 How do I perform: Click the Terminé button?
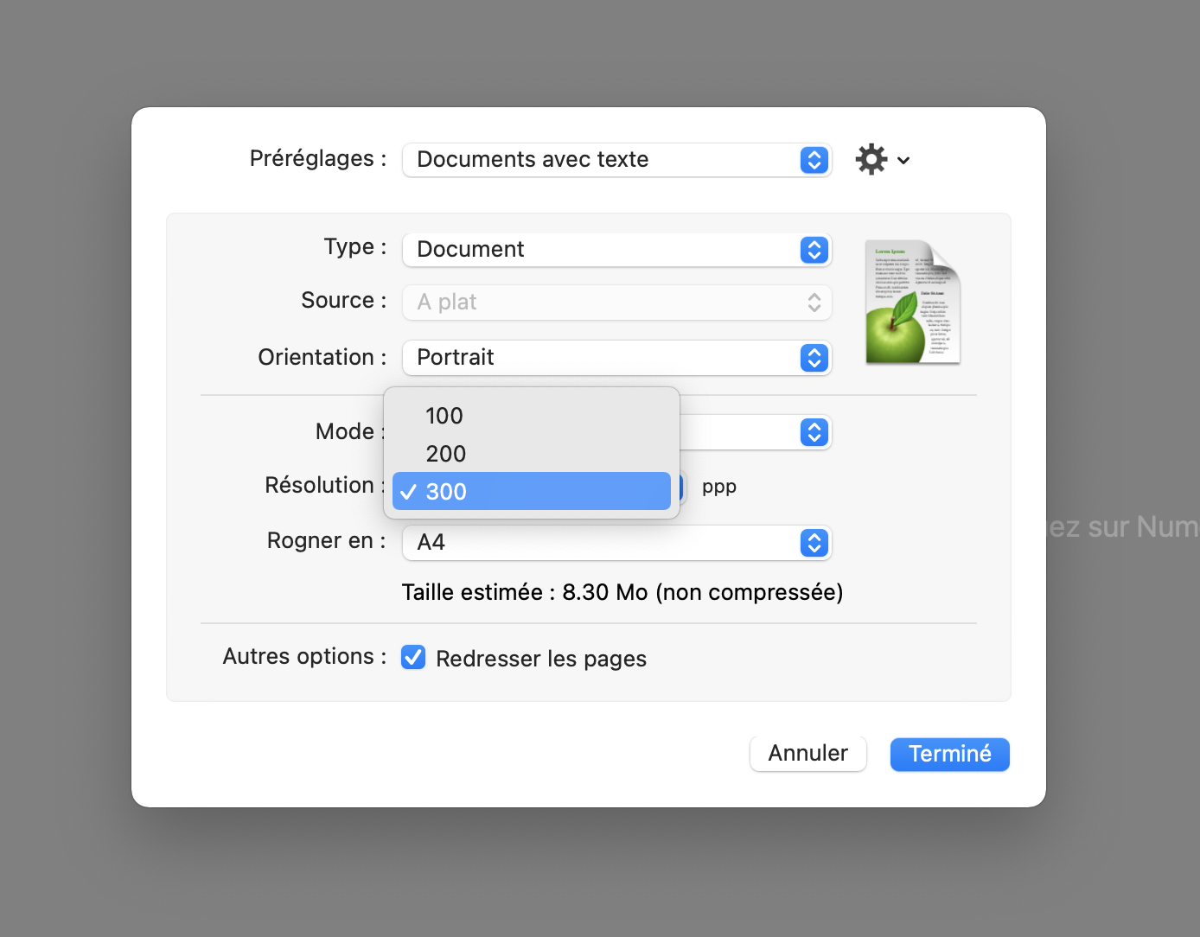949,755
